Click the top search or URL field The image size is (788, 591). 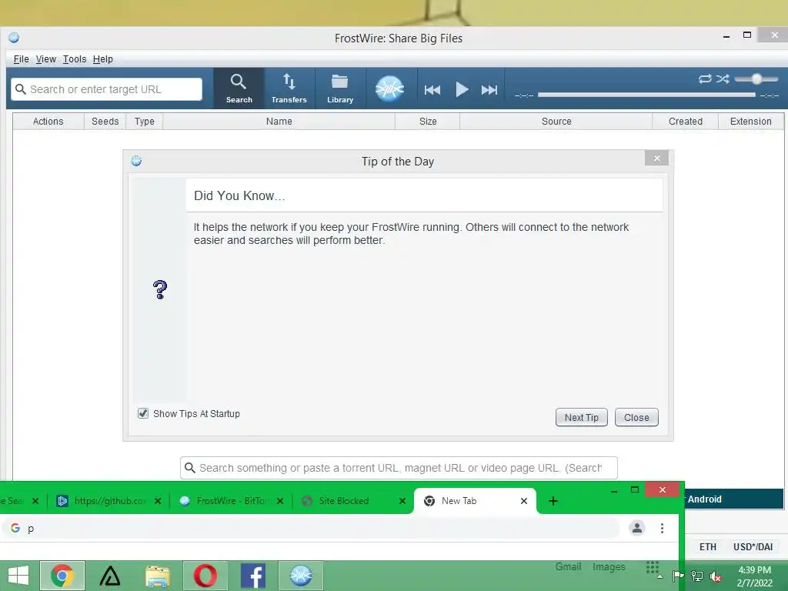(x=106, y=89)
